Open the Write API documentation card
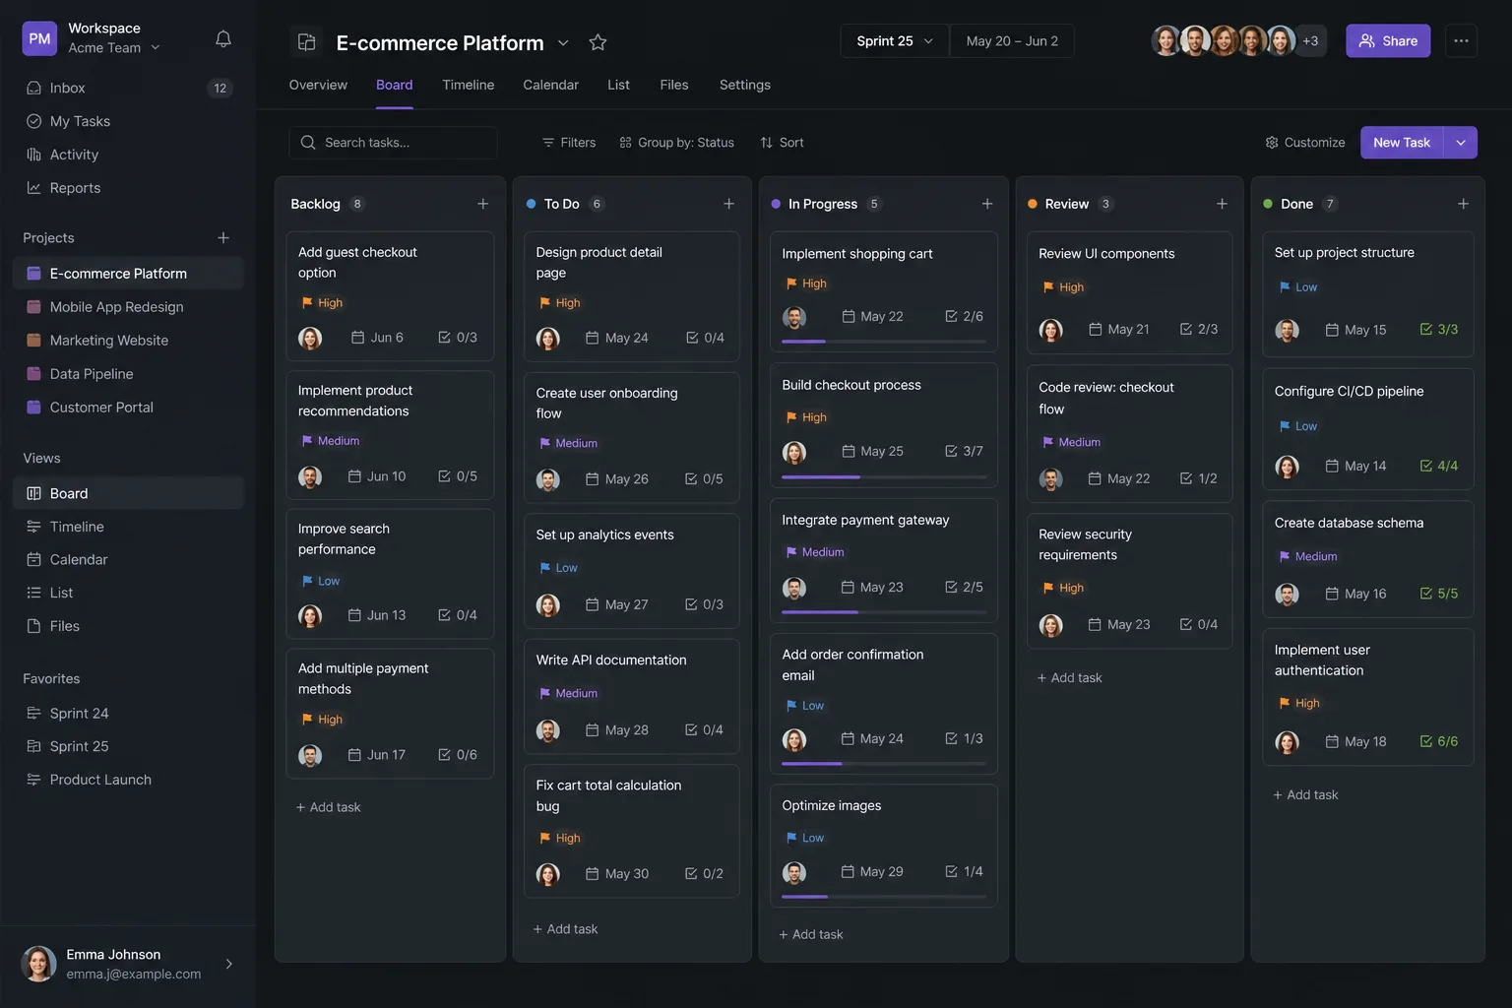Screen dimensions: 1512x1008 pyautogui.click(x=632, y=697)
